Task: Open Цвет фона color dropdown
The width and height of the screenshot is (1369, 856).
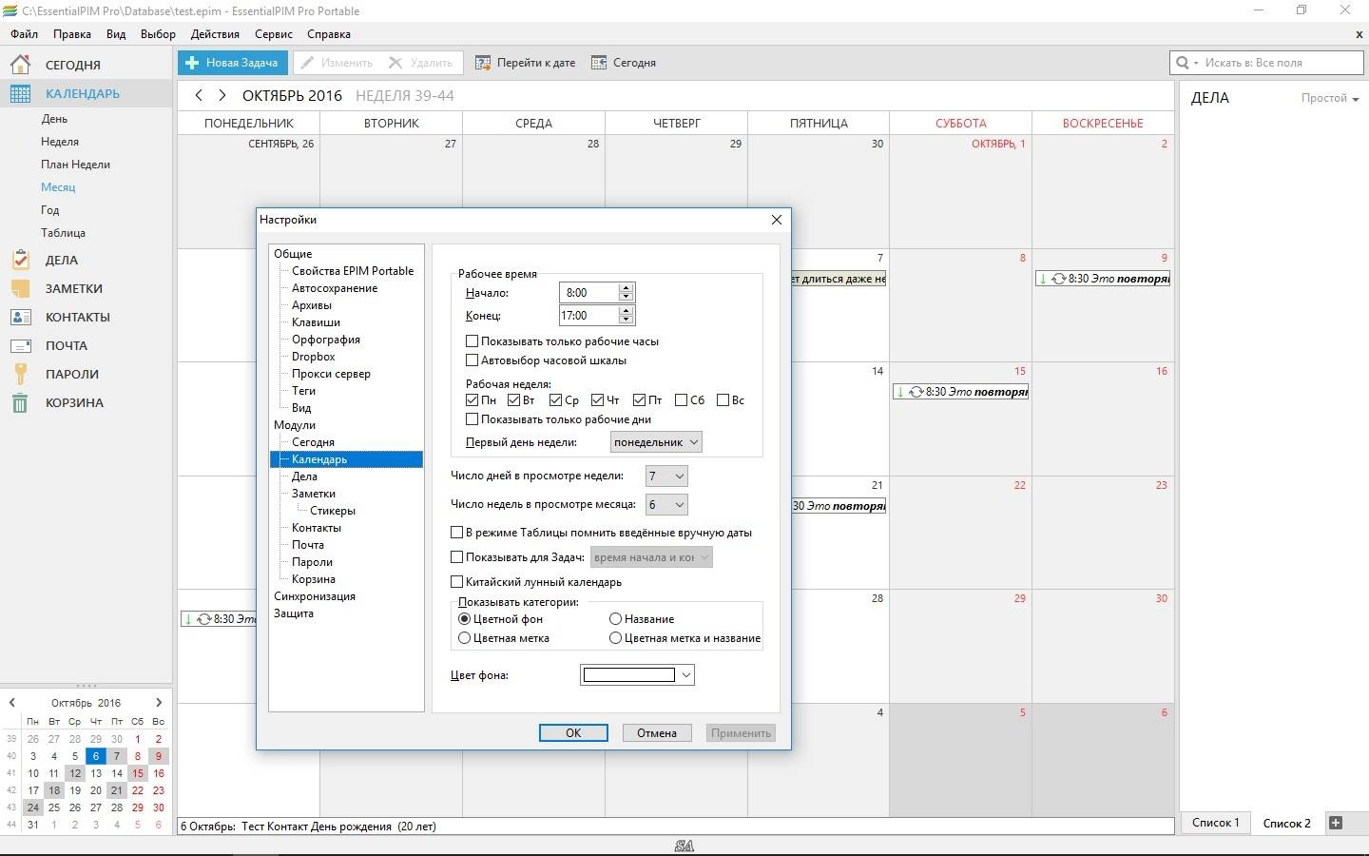Action: pos(637,675)
